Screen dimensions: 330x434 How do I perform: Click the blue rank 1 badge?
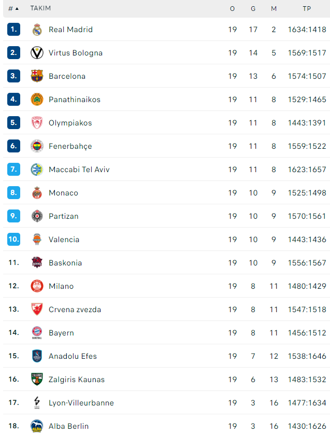13,30
